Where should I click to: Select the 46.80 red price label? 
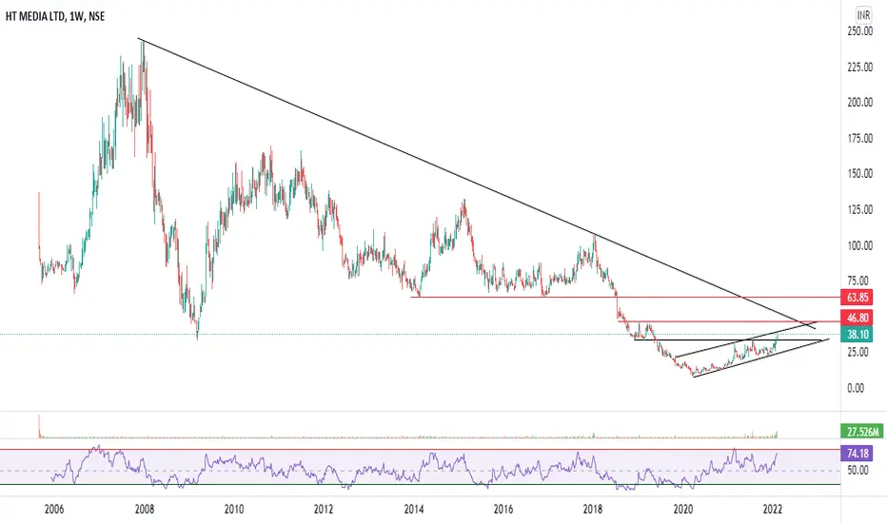pyautogui.click(x=857, y=318)
